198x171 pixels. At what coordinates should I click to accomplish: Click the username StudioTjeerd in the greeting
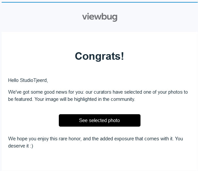(x=34, y=80)
